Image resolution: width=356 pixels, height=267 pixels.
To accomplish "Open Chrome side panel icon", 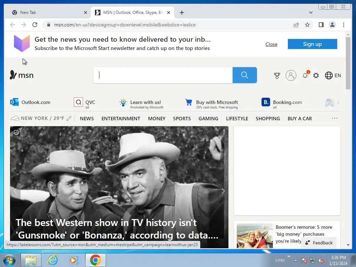I will tap(321, 25).
